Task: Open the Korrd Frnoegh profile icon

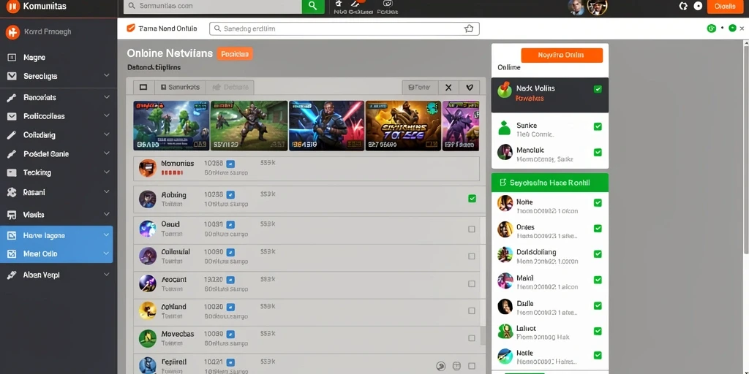Action: (x=12, y=32)
